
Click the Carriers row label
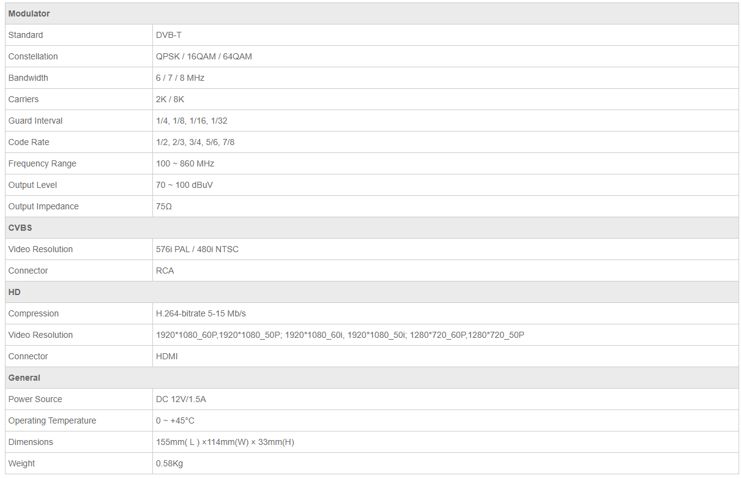click(x=23, y=99)
